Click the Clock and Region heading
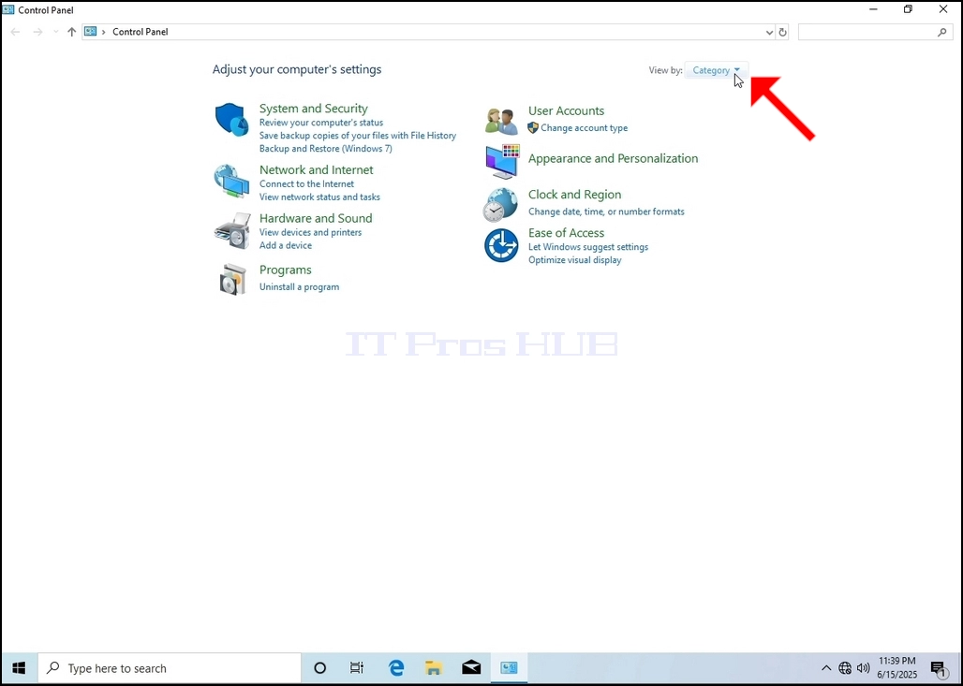 click(575, 195)
